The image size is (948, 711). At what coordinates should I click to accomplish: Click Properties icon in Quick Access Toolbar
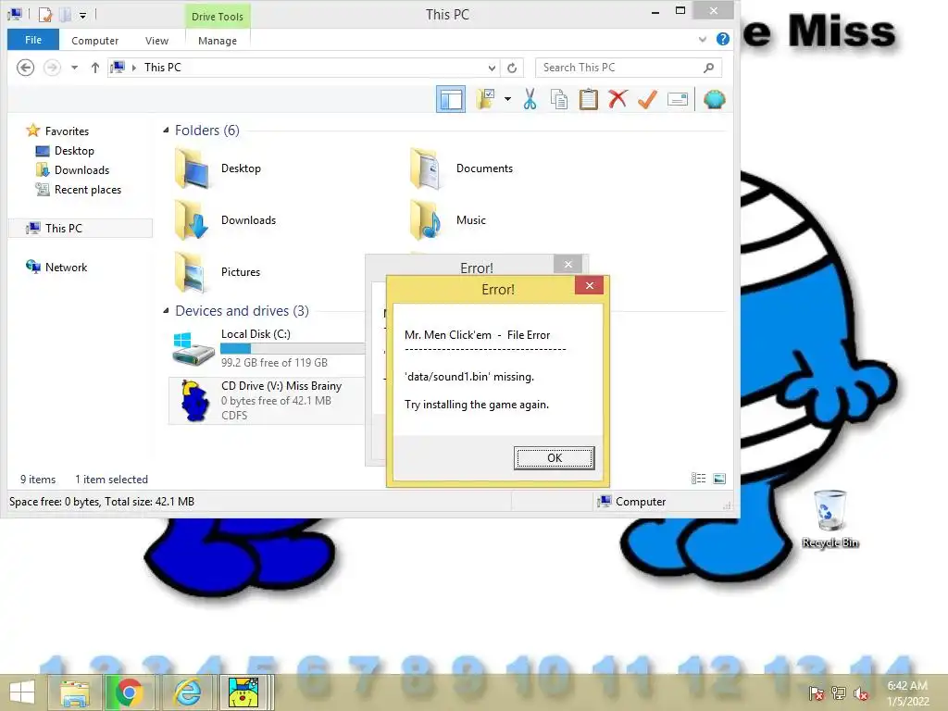pos(45,14)
